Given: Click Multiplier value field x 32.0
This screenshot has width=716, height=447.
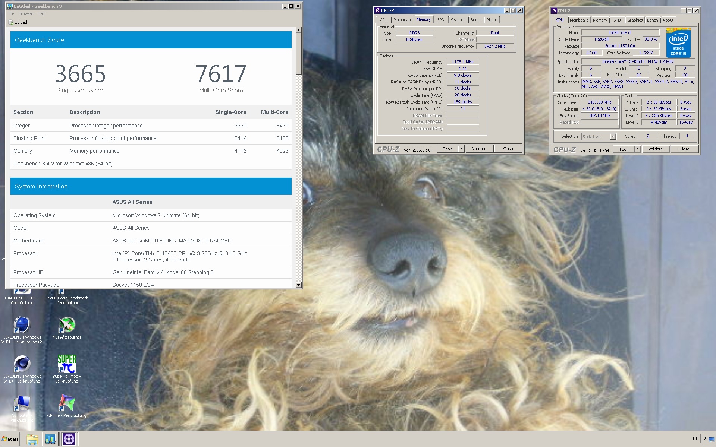Looking at the screenshot, I should coord(600,109).
